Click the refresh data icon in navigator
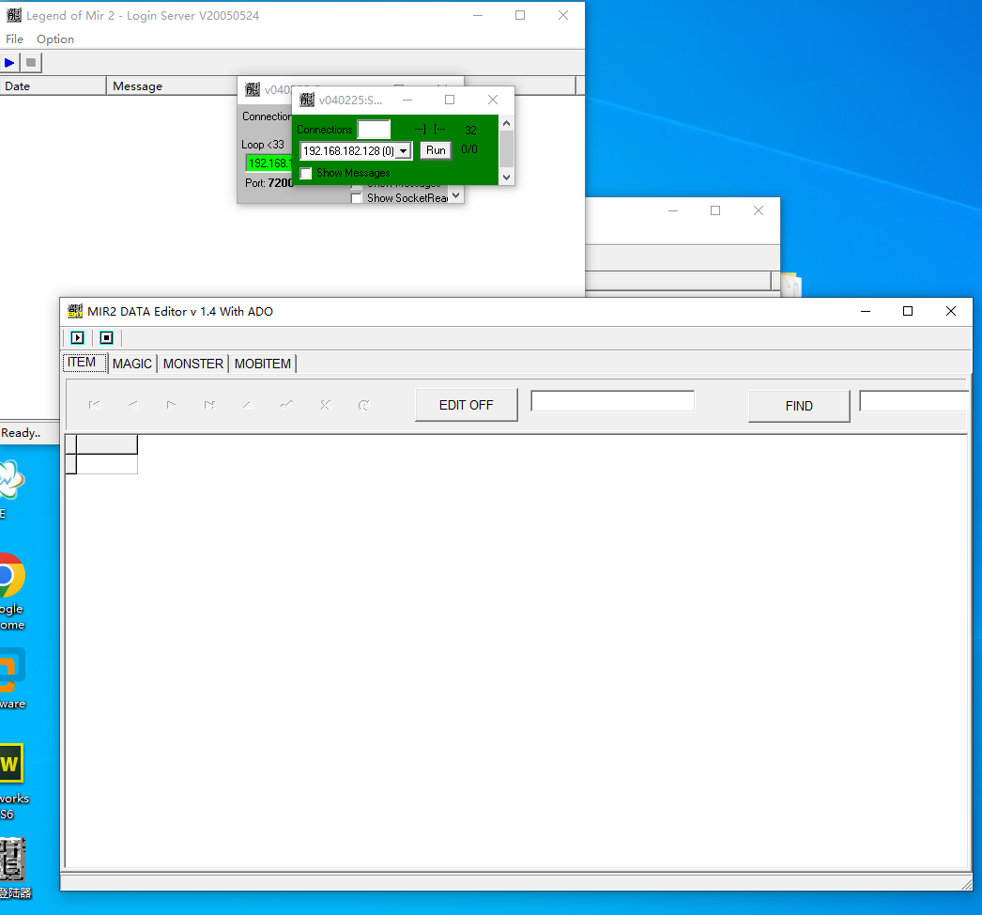The width and height of the screenshot is (982, 915). tap(363, 405)
